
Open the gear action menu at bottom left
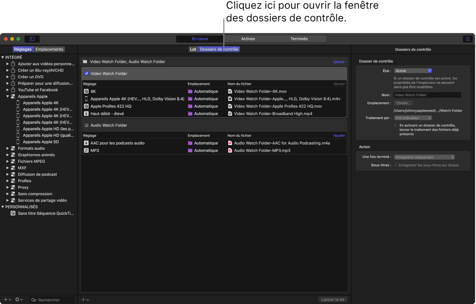18,300
